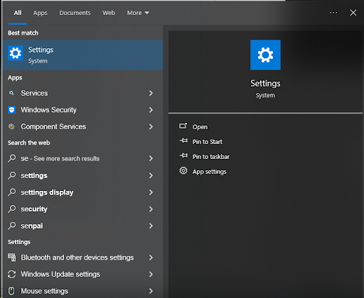Choose Pin to Start
The image size is (364, 298).
click(x=208, y=142)
